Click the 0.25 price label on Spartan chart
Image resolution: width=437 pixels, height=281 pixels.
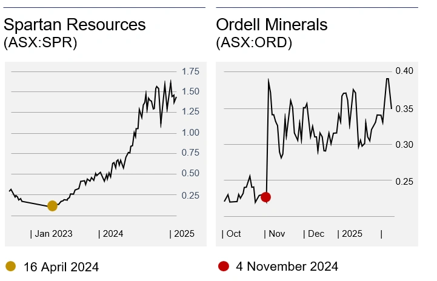click(191, 195)
